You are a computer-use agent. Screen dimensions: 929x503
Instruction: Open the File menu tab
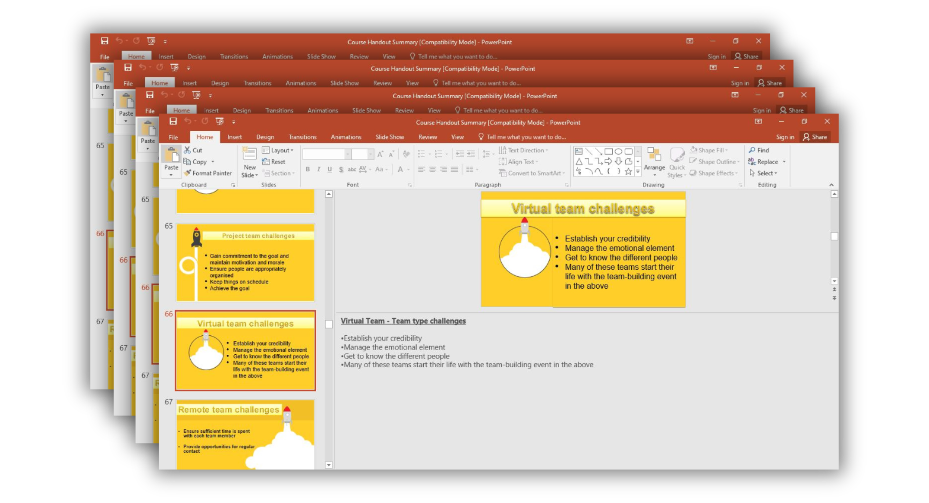(x=173, y=137)
